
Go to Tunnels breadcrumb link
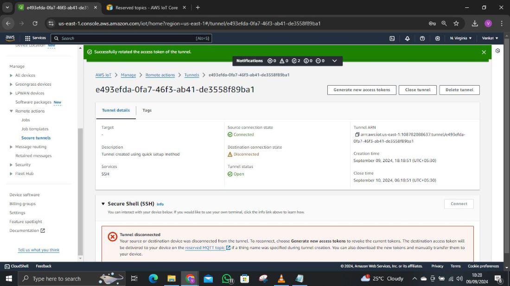pos(191,75)
